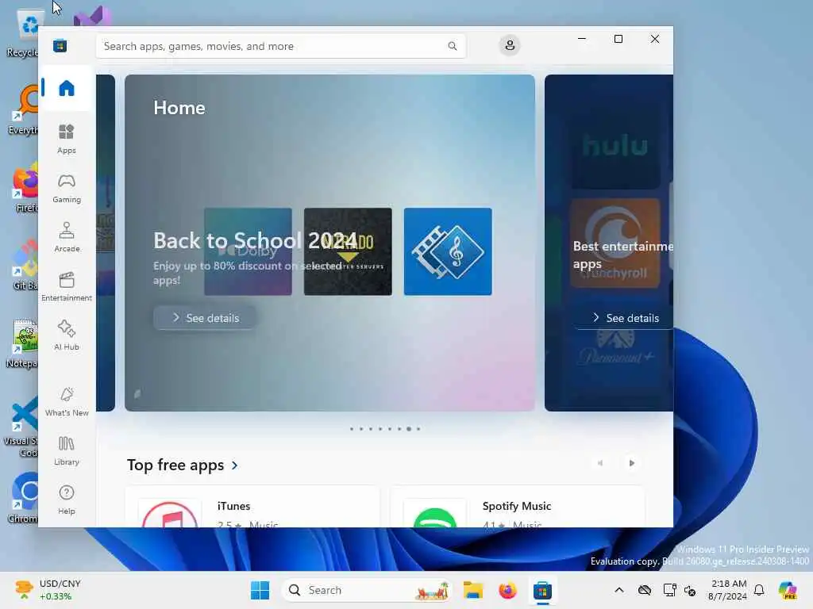Viewport: 813px width, 609px height.
Task: Open the iTunes app card
Action: 252,507
